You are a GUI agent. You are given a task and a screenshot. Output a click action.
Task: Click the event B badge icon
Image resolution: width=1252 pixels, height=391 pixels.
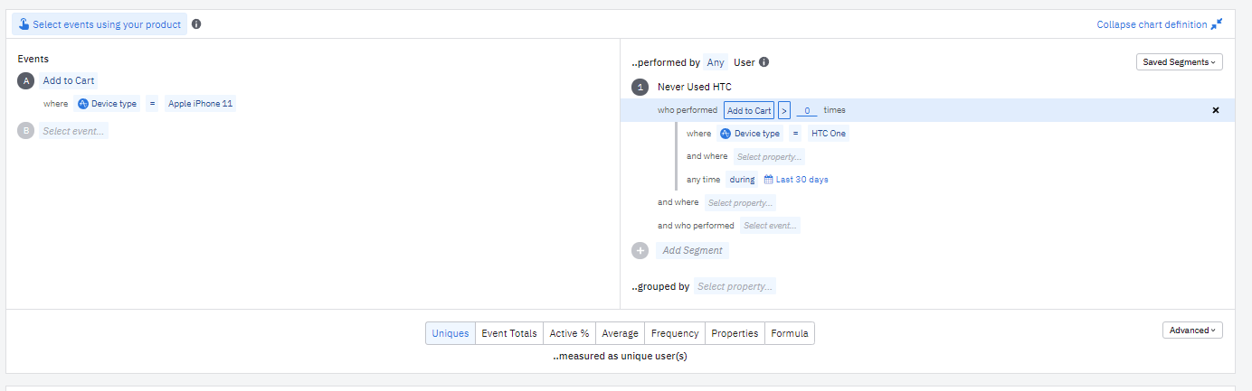(25, 131)
